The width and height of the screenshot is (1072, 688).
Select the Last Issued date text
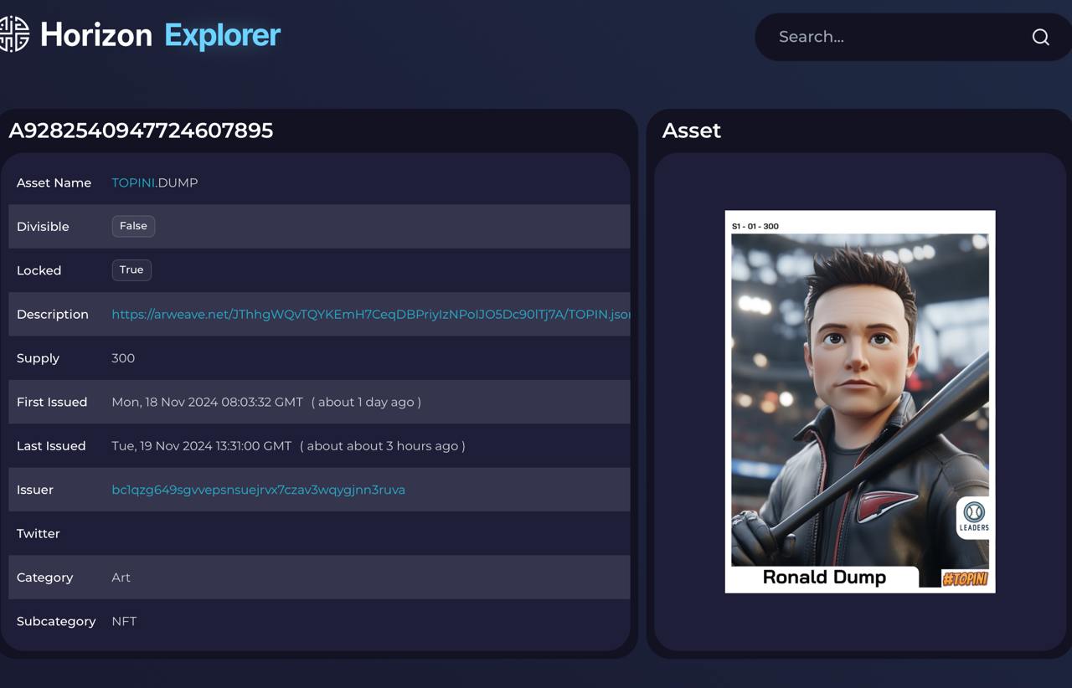201,446
